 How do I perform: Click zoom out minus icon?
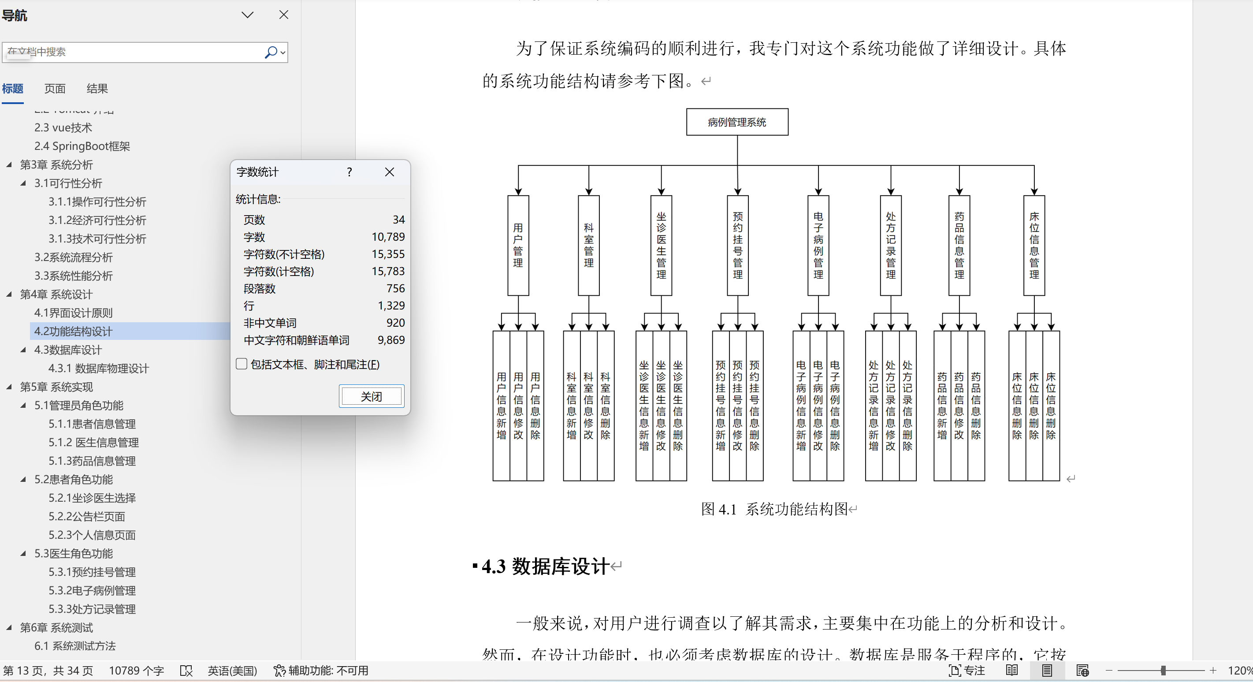[1109, 671]
